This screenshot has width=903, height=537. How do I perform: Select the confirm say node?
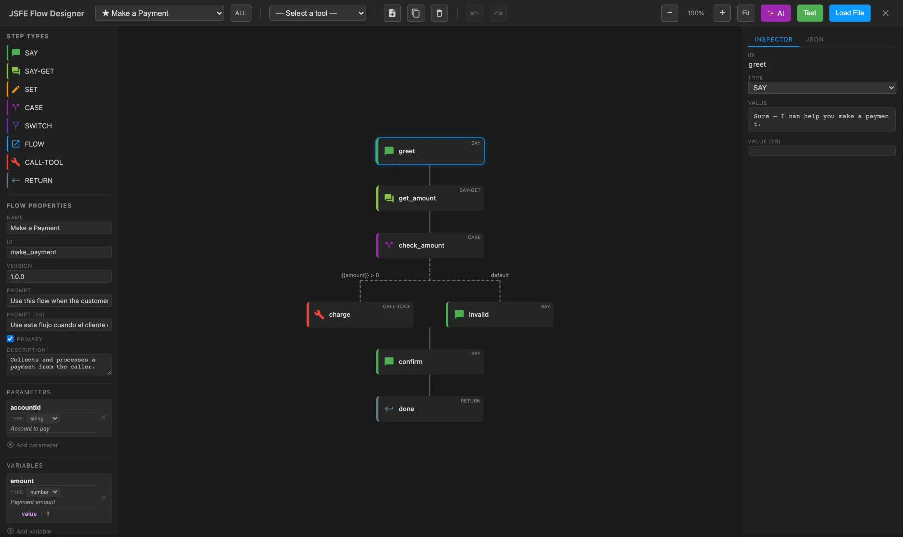point(430,362)
